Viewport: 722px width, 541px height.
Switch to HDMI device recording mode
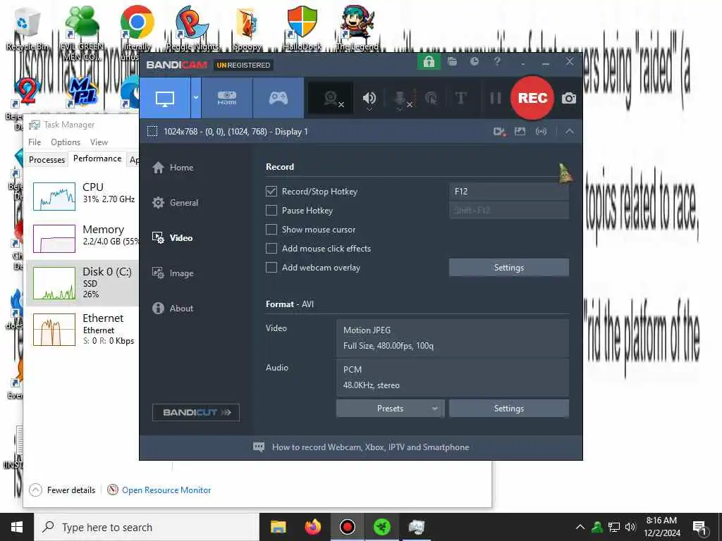coord(227,98)
